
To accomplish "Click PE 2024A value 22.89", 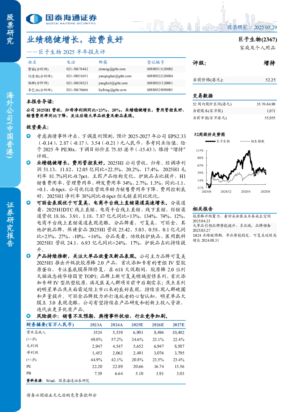I will click(118, 366).
